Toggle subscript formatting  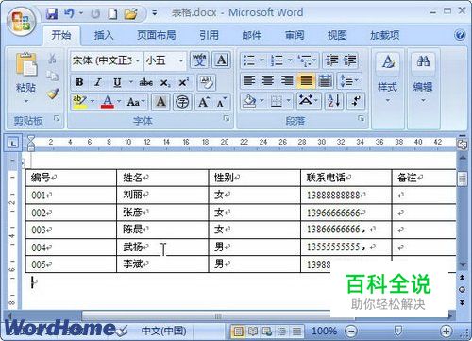[165, 83]
